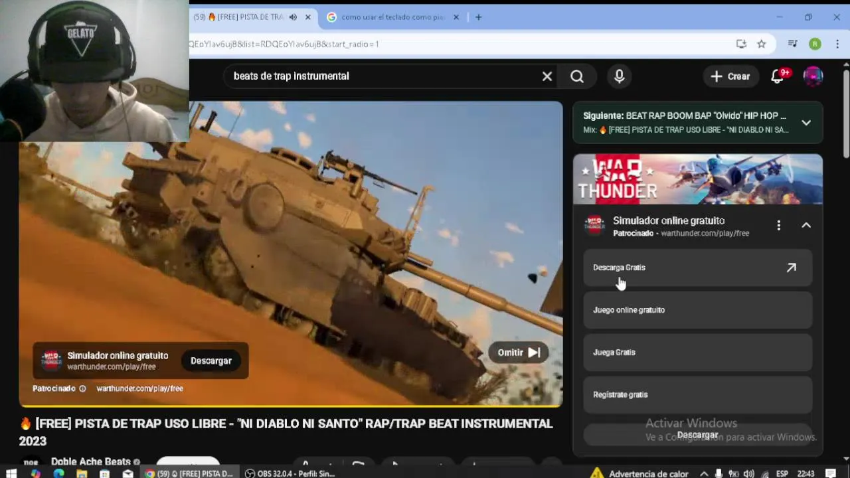Open the Windows Start menu
The width and height of the screenshot is (850, 478).
point(11,473)
